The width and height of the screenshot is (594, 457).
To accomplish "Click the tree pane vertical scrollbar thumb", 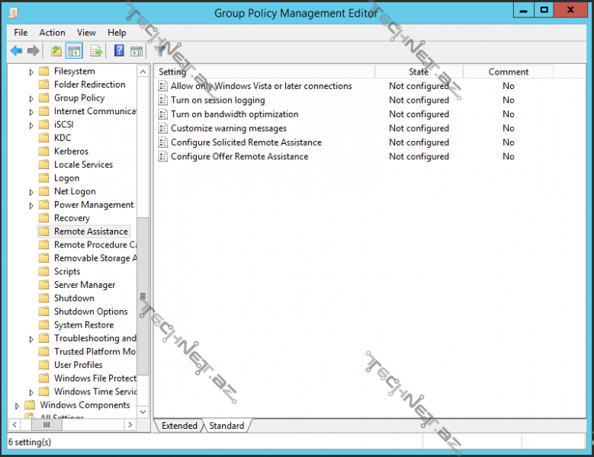I will [143, 297].
